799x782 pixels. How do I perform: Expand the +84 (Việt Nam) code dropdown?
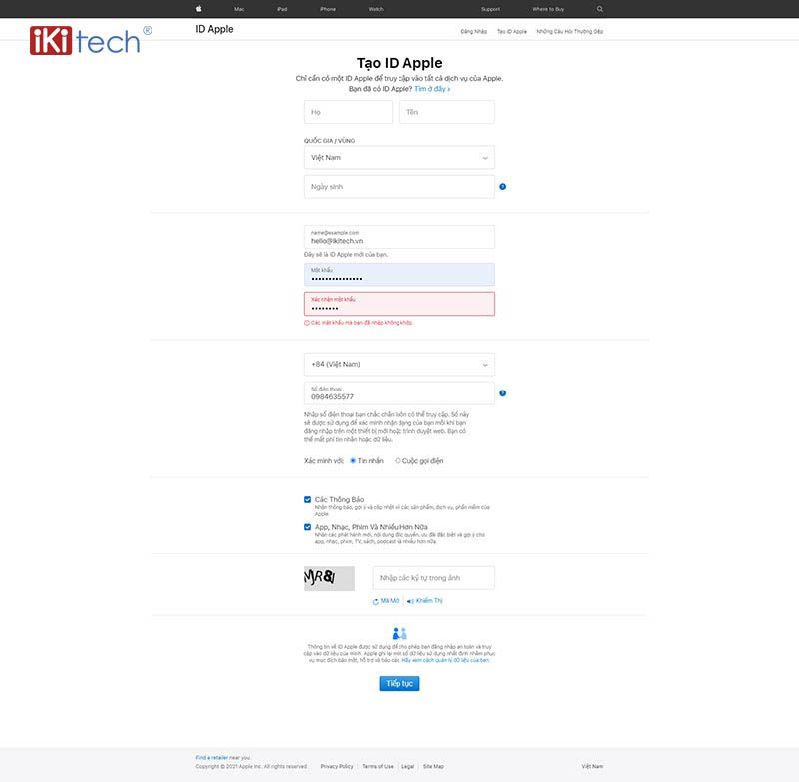[x=399, y=365]
